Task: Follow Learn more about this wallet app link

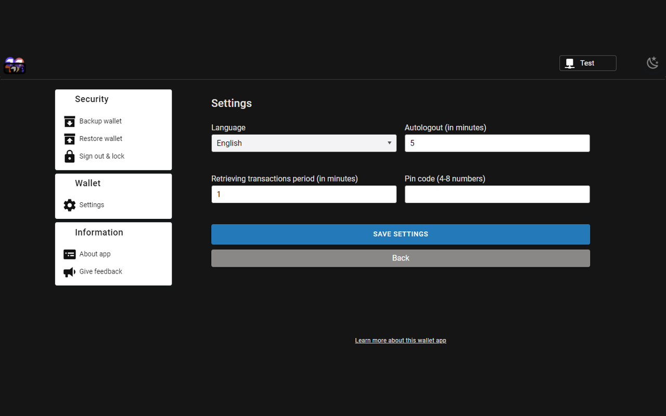Action: (x=401, y=341)
